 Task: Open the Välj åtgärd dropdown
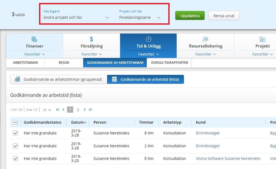click(76, 18)
